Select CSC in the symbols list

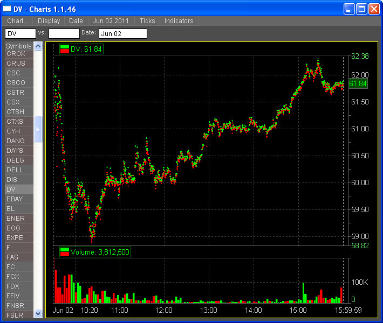[x=19, y=73]
